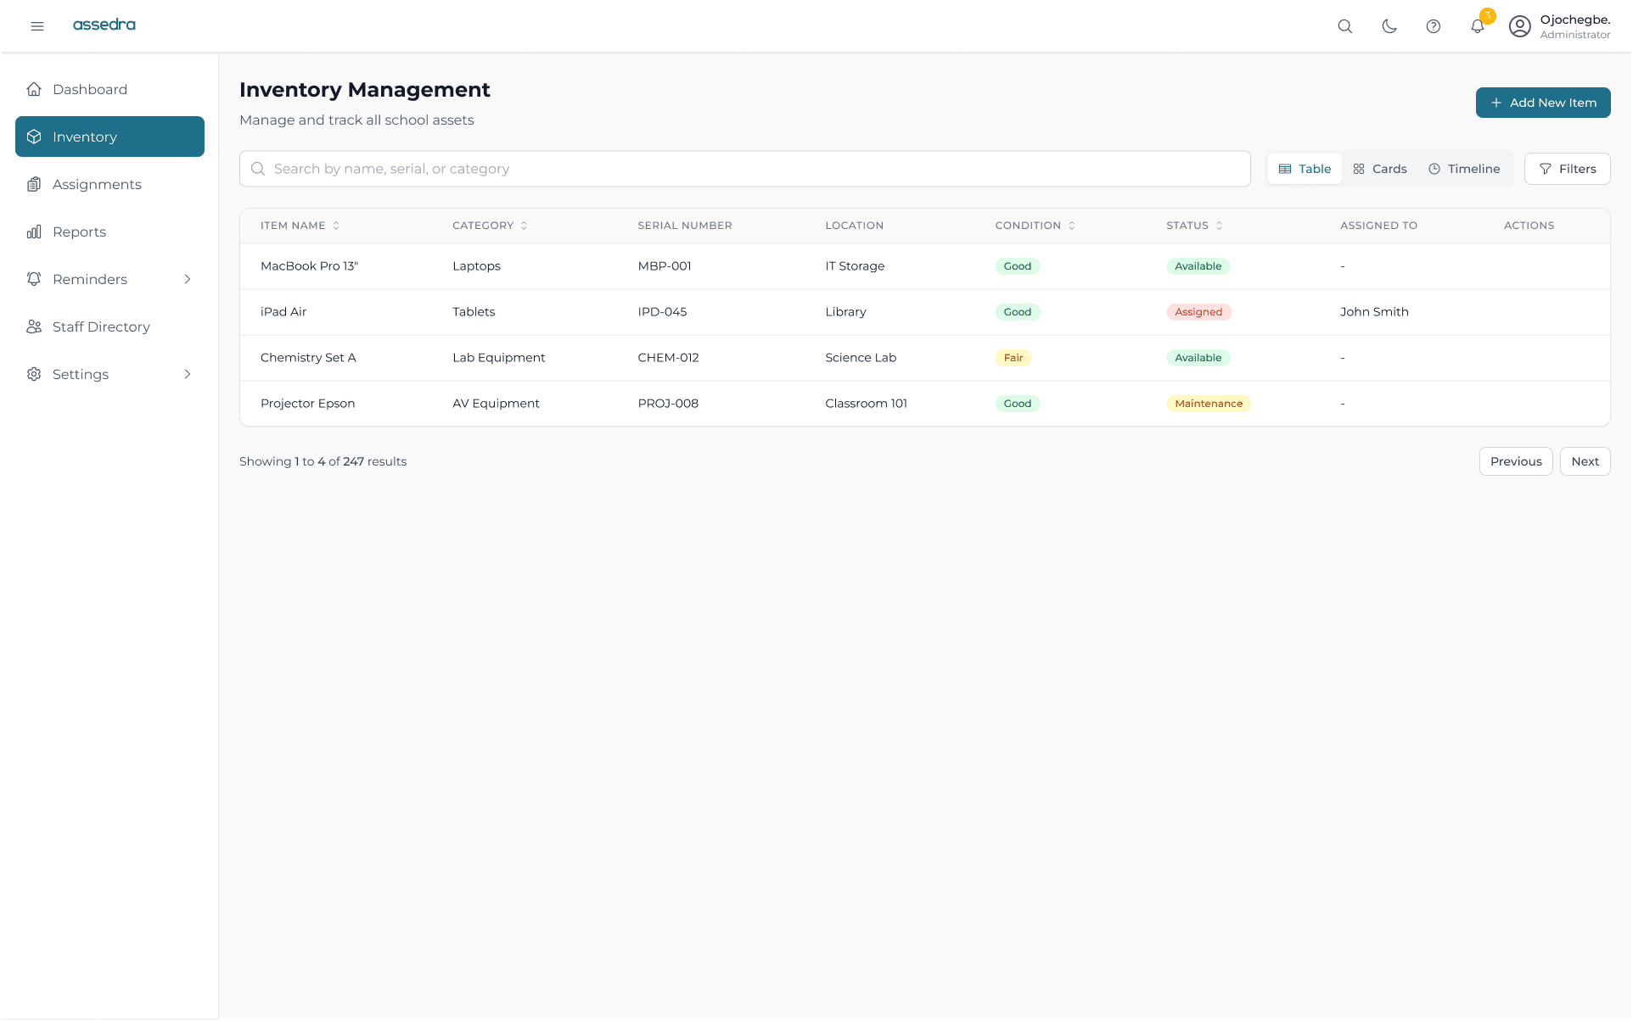Open the Ojochegbe user profile avatar

coord(1520,26)
